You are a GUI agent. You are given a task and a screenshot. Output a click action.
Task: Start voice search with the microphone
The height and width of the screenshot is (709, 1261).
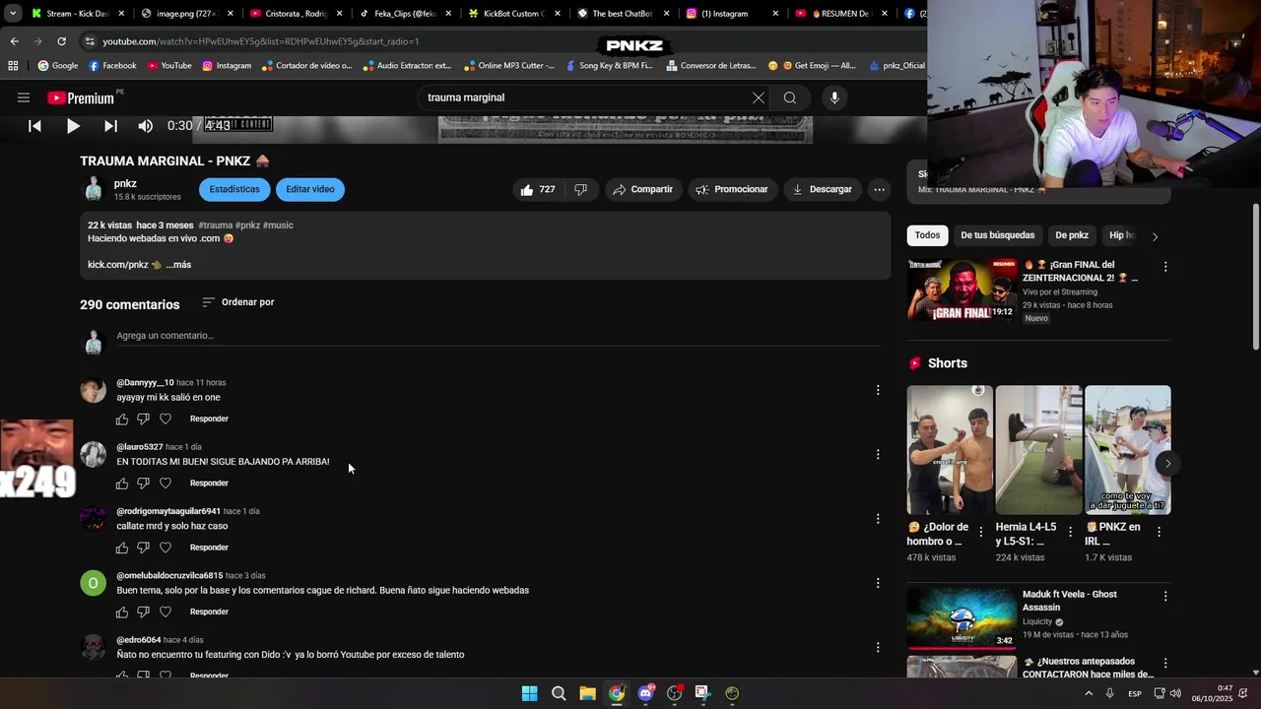tap(834, 97)
